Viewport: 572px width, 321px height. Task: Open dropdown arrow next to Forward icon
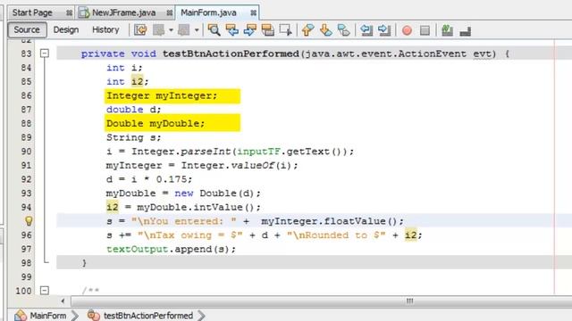coord(197,30)
